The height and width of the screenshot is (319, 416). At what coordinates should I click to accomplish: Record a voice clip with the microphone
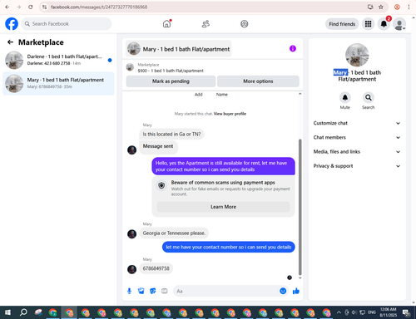(129, 291)
